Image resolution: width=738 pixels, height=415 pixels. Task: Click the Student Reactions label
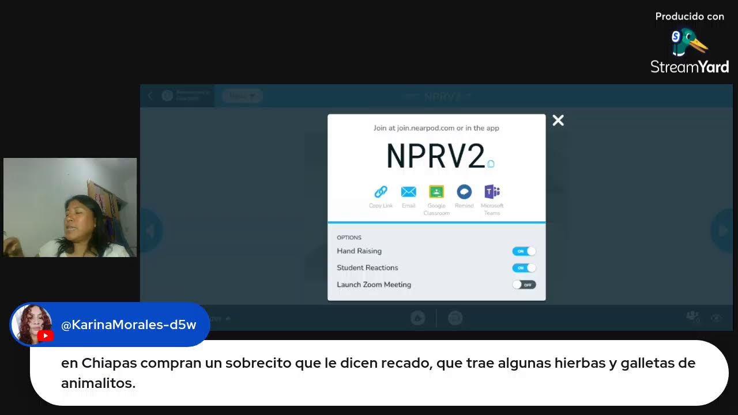pos(367,268)
